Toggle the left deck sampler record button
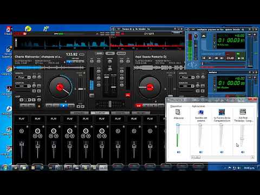 pyautogui.click(x=39, y=86)
